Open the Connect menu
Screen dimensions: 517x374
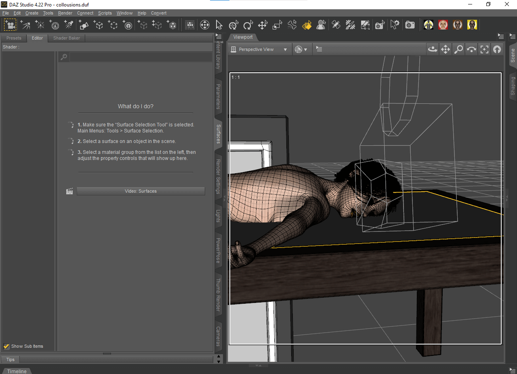click(85, 13)
